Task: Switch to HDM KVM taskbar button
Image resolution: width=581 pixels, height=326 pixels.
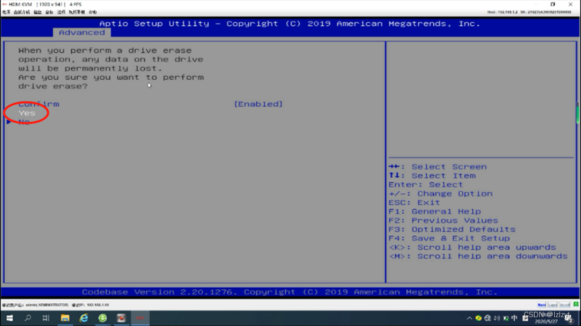Action: point(140,318)
